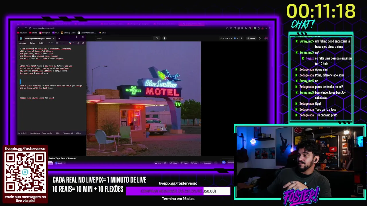Viewport: 367px width, 206px height.
Task: Click the Share button under the video
Action: [173, 163]
